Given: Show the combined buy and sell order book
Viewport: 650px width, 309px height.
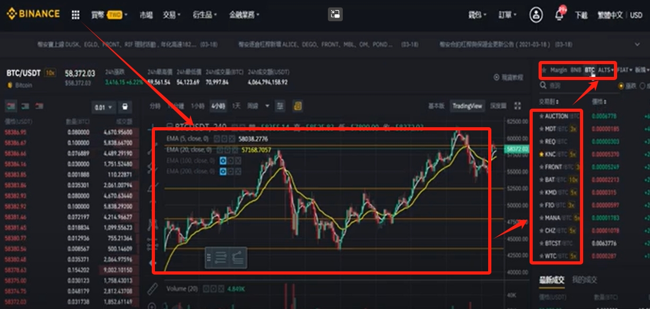Looking at the screenshot, I should (11, 107).
